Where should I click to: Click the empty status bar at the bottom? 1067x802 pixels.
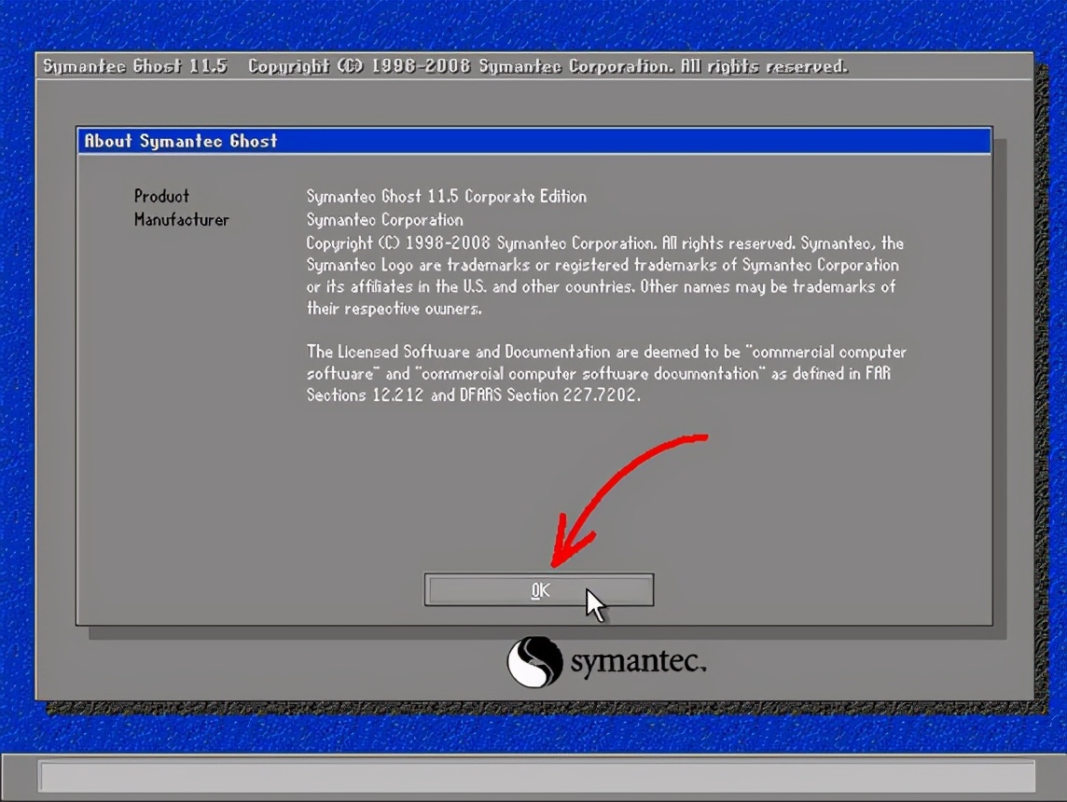click(536, 776)
